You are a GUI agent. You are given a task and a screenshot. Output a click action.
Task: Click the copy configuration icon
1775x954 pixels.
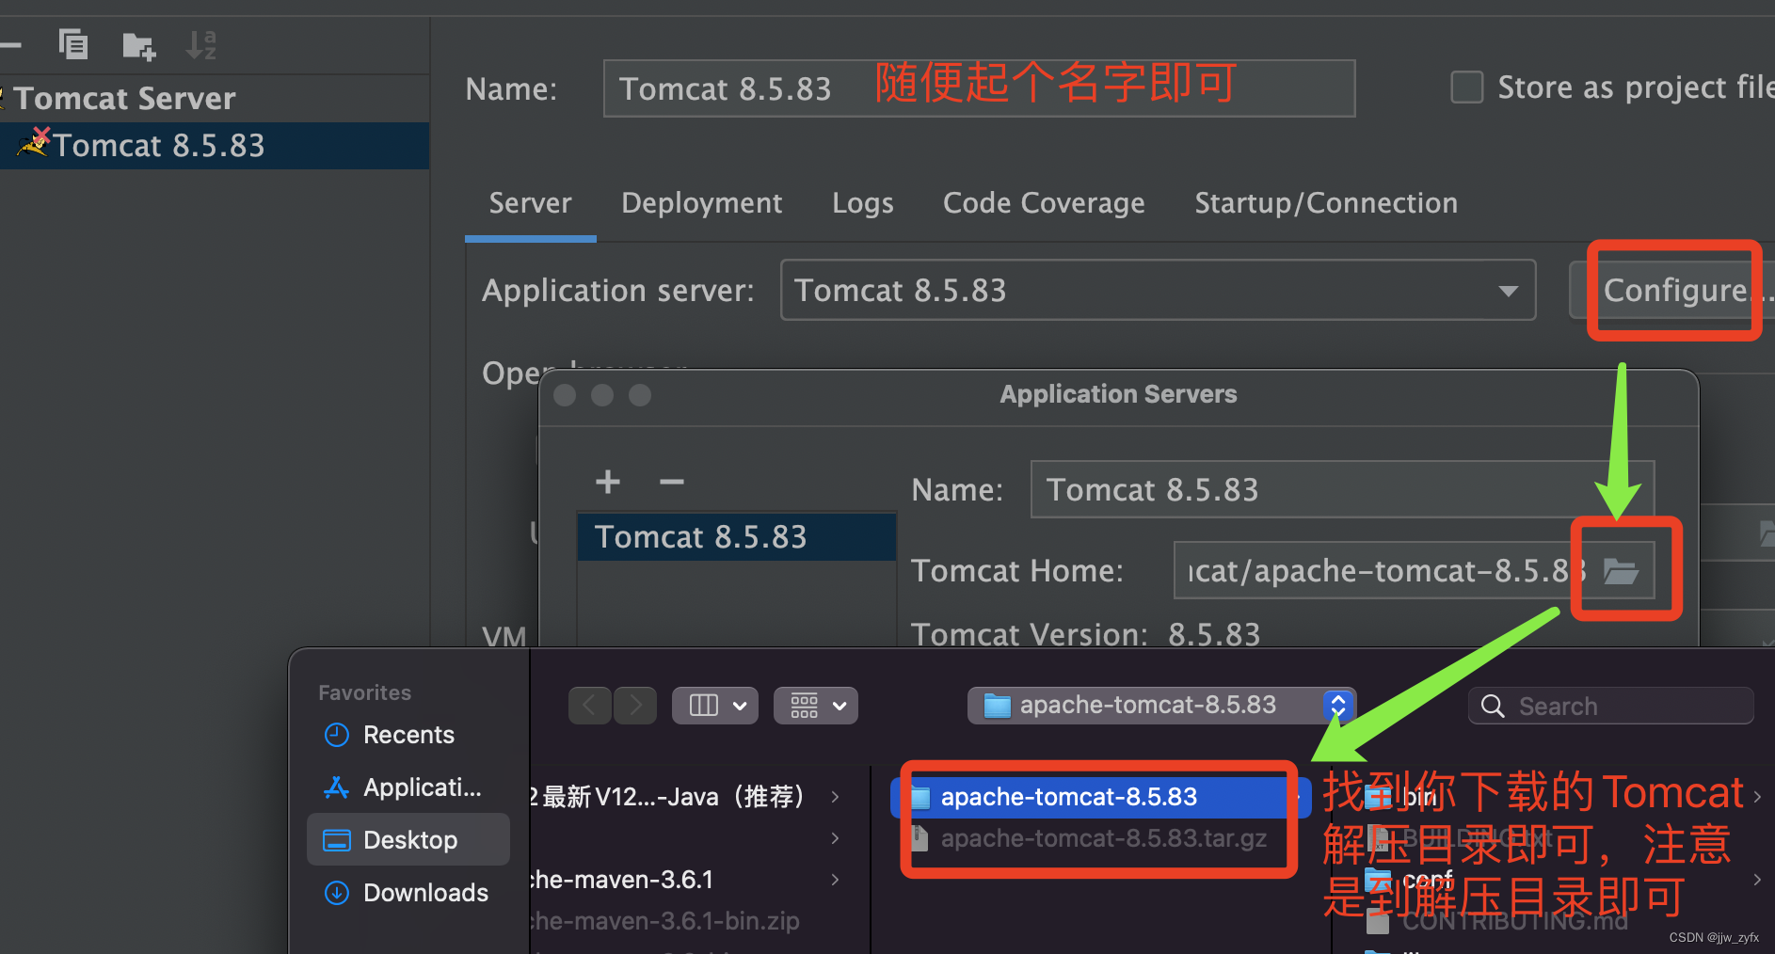click(x=73, y=44)
